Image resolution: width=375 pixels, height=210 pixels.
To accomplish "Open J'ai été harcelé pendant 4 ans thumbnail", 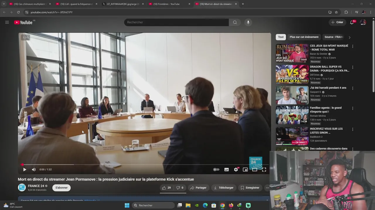I will tap(292, 95).
